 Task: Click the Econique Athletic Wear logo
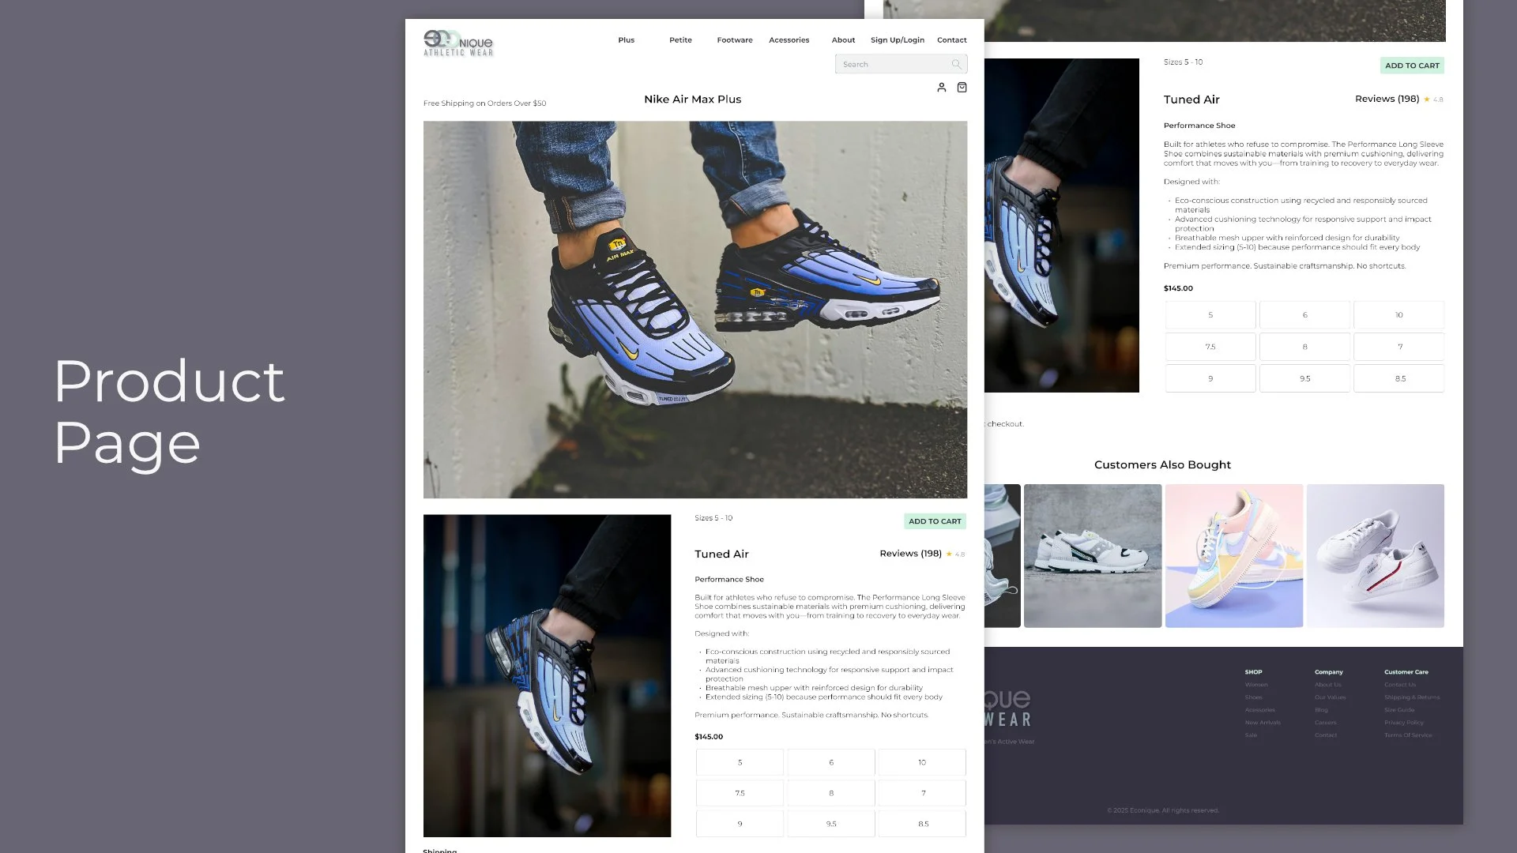click(458, 43)
